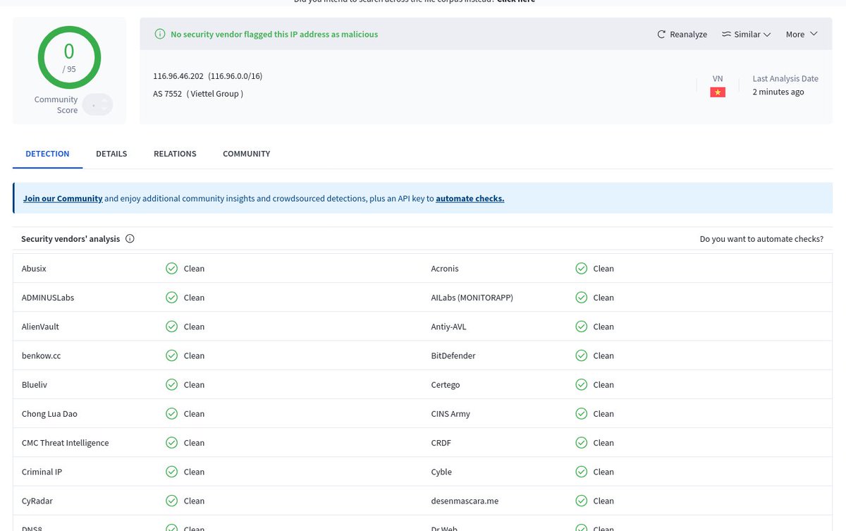Image resolution: width=846 pixels, height=531 pixels.
Task: Open the Similar dropdown
Action: click(746, 34)
